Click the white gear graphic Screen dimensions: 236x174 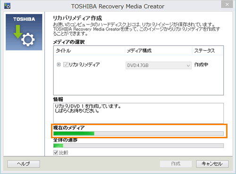(28, 40)
